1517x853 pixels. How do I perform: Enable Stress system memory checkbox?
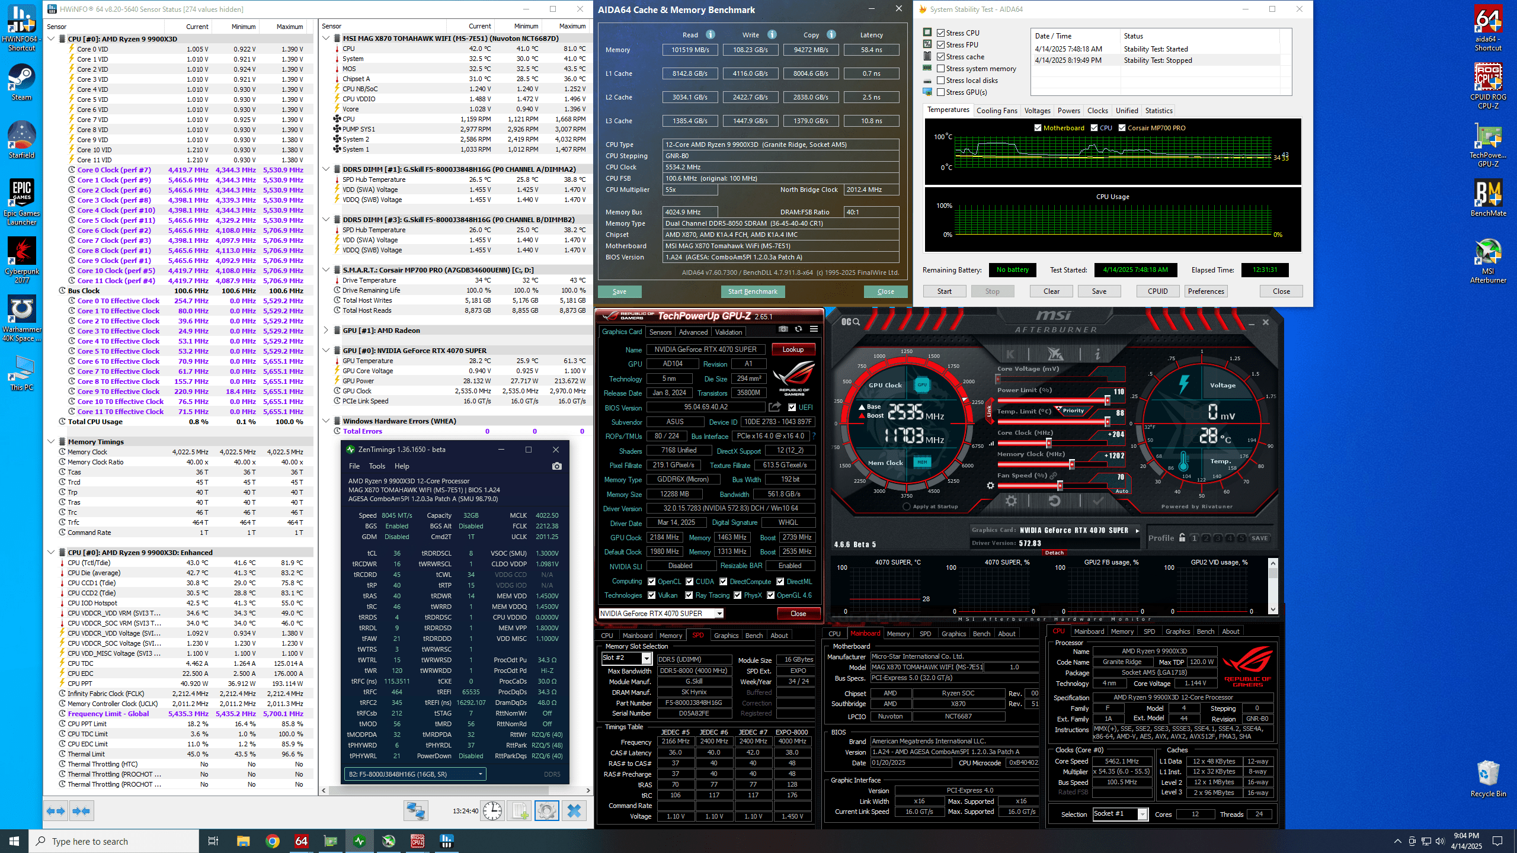pos(940,69)
